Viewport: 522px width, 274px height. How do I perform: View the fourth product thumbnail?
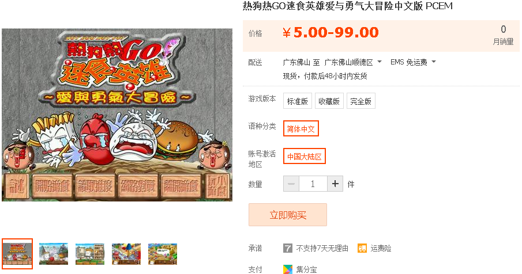click(x=126, y=254)
